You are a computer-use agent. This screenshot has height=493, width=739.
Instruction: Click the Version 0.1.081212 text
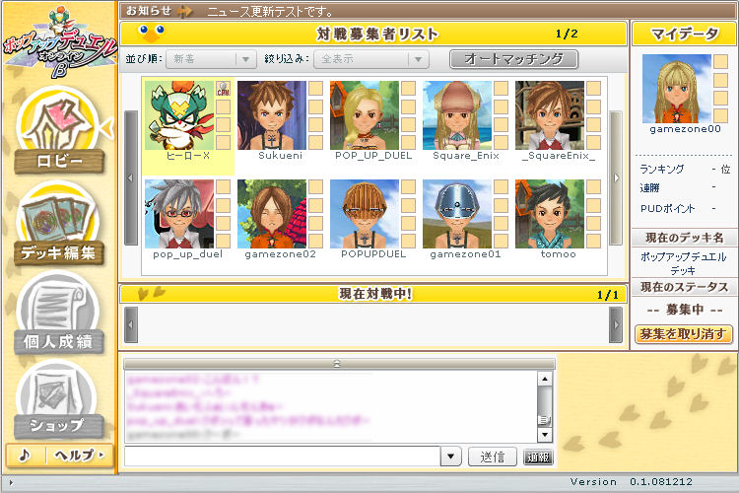pos(631,482)
